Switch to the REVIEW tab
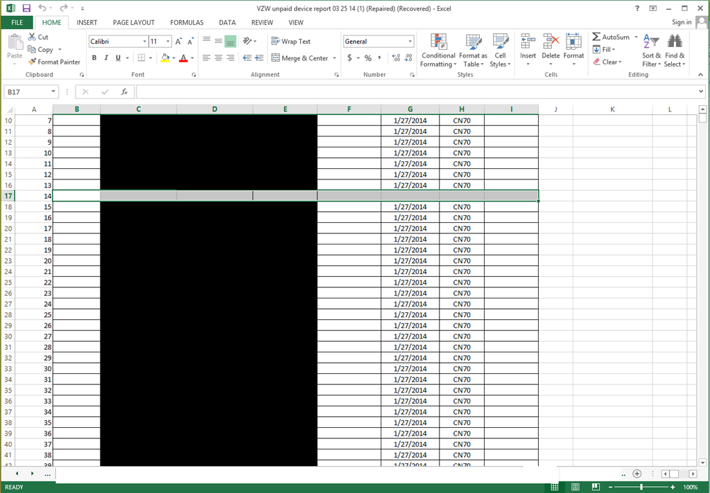Viewport: 710px width, 493px height. pyautogui.click(x=262, y=23)
